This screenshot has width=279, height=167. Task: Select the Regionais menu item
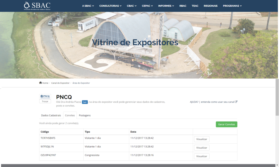[x=211, y=6]
